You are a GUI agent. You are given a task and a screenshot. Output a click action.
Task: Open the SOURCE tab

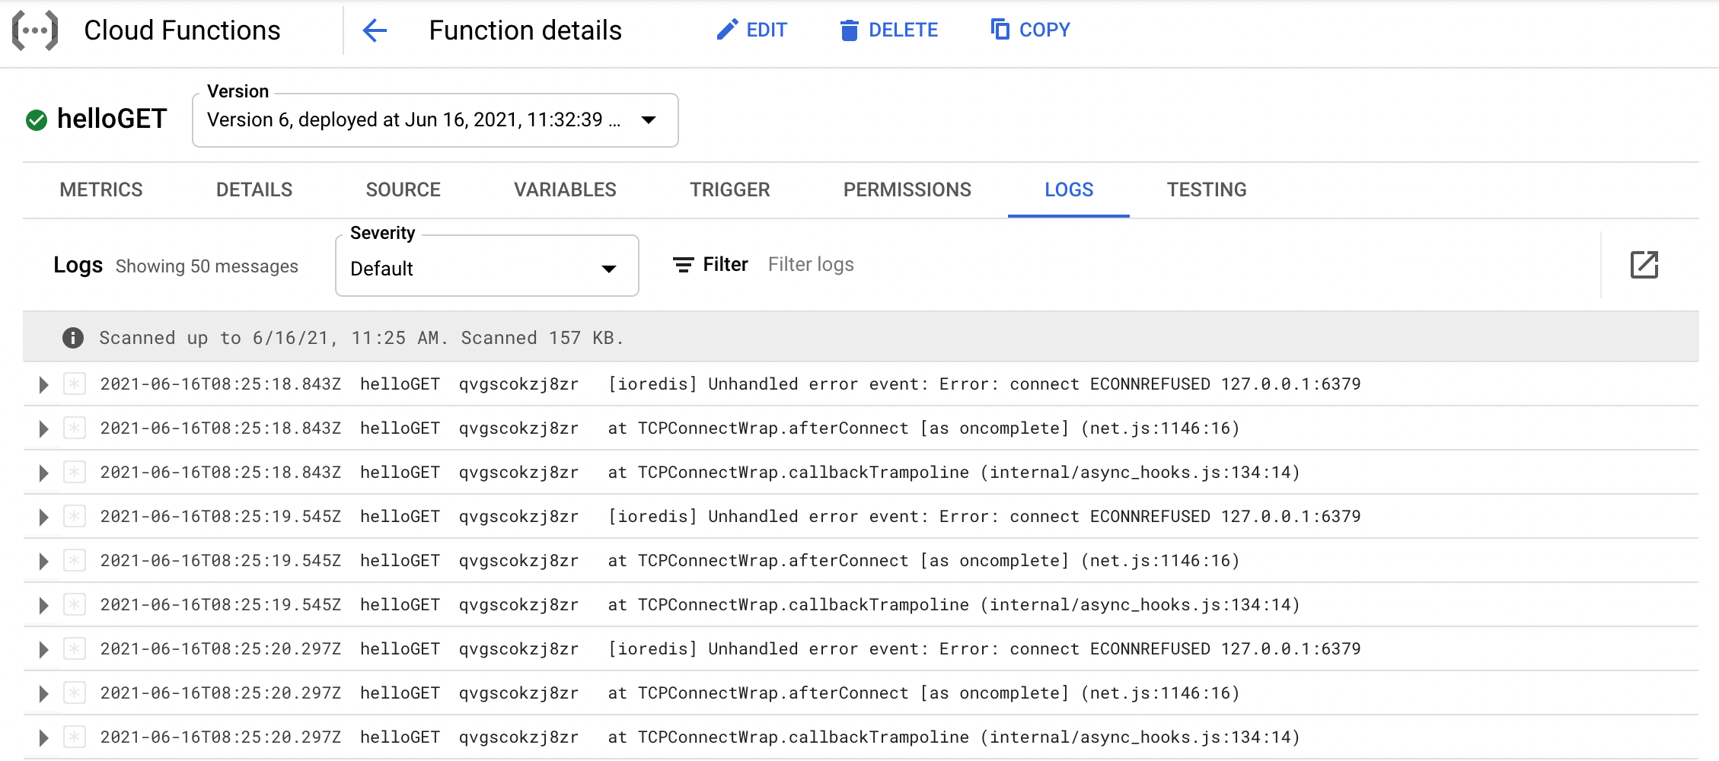point(403,189)
